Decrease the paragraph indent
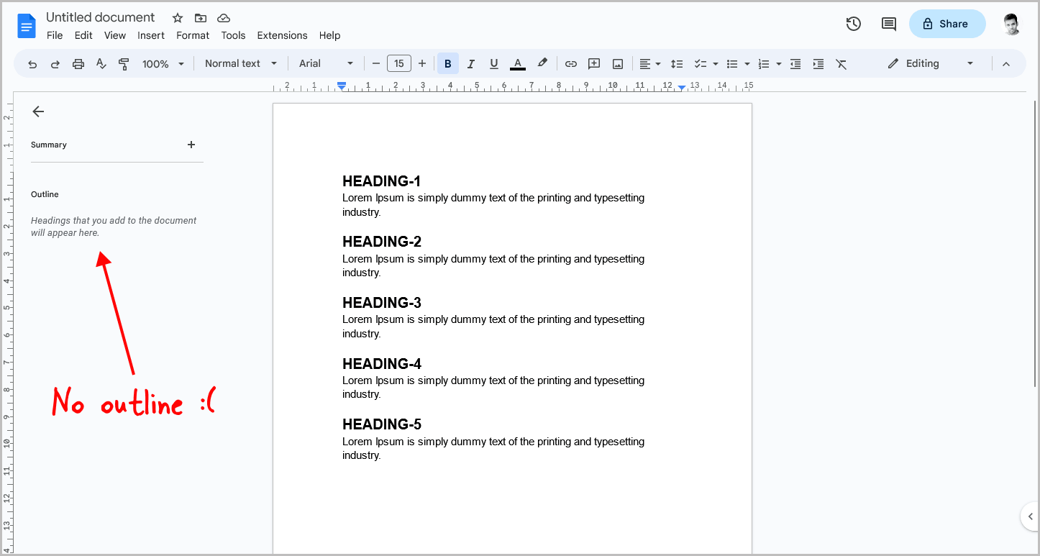The height and width of the screenshot is (556, 1040). click(x=795, y=64)
